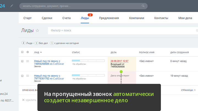Open incoming call activity dated 20.09.2017
Viewport: 198px width, 111px height.
119,61
